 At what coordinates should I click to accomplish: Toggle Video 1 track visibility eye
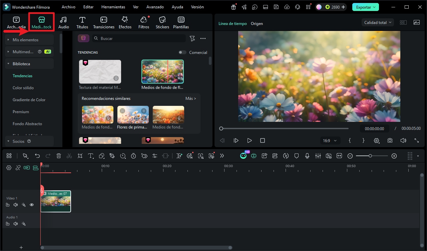tap(32, 205)
